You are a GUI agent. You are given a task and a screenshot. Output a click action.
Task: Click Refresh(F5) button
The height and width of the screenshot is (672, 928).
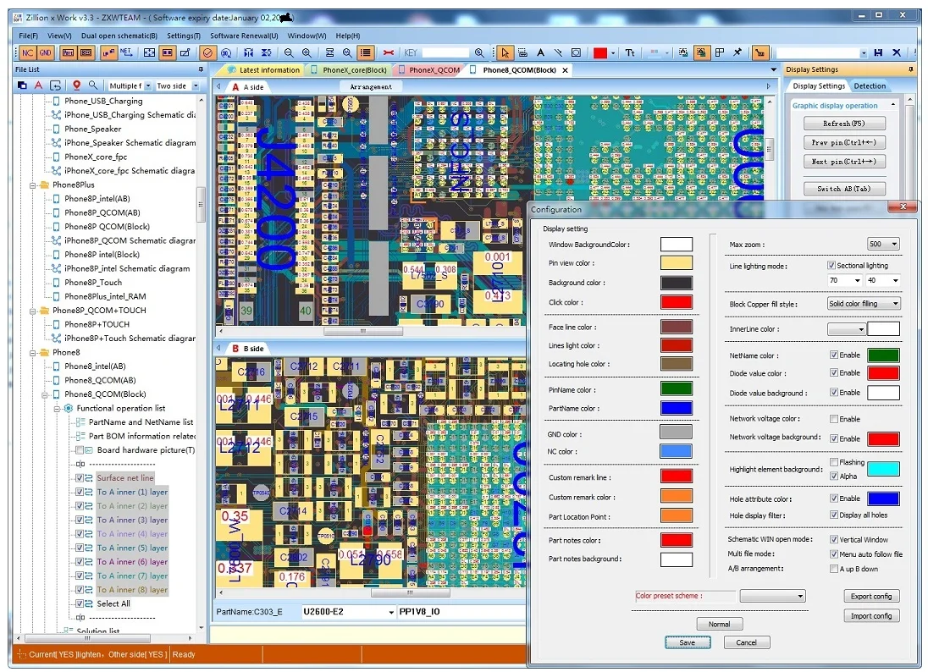point(844,124)
